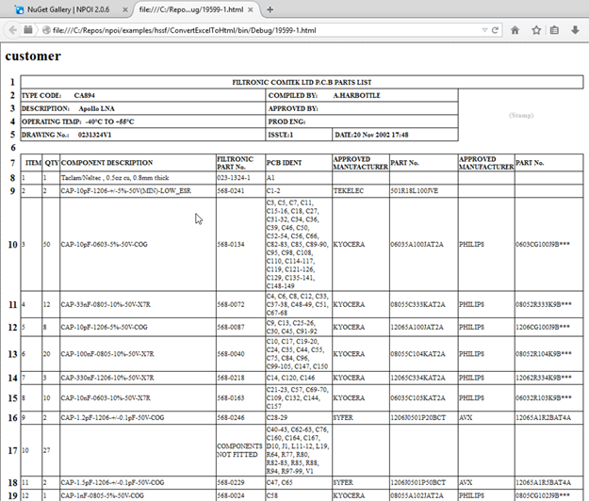Click the 'FILTRONIC PART No.' column header
The width and height of the screenshot is (589, 501).
241,163
